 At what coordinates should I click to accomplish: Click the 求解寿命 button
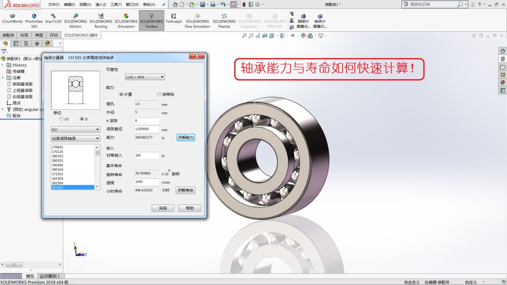click(185, 190)
